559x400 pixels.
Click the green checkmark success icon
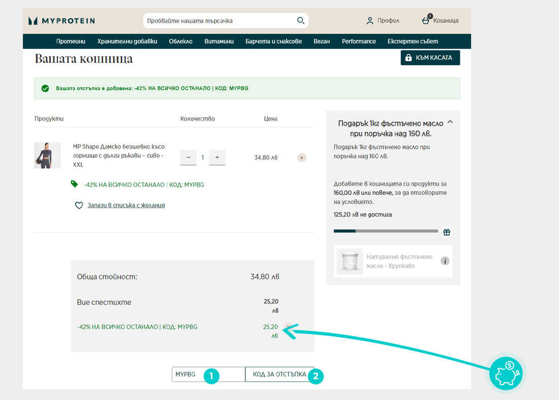(x=45, y=88)
